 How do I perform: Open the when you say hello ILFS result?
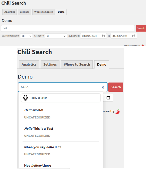pyautogui.click(x=43, y=147)
